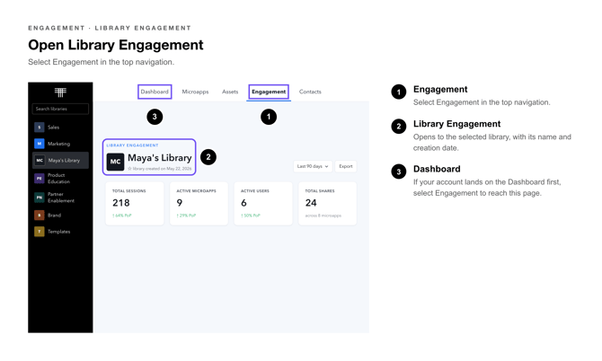Click the ACTIVE USERS label
Screen dimensions: 602x361
tap(255, 190)
